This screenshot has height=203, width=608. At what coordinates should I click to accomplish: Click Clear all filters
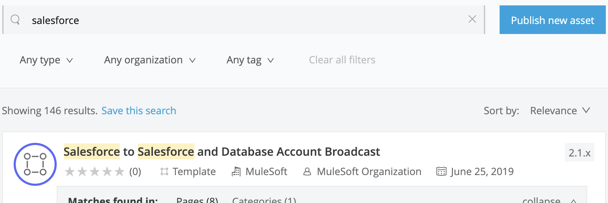pos(342,60)
